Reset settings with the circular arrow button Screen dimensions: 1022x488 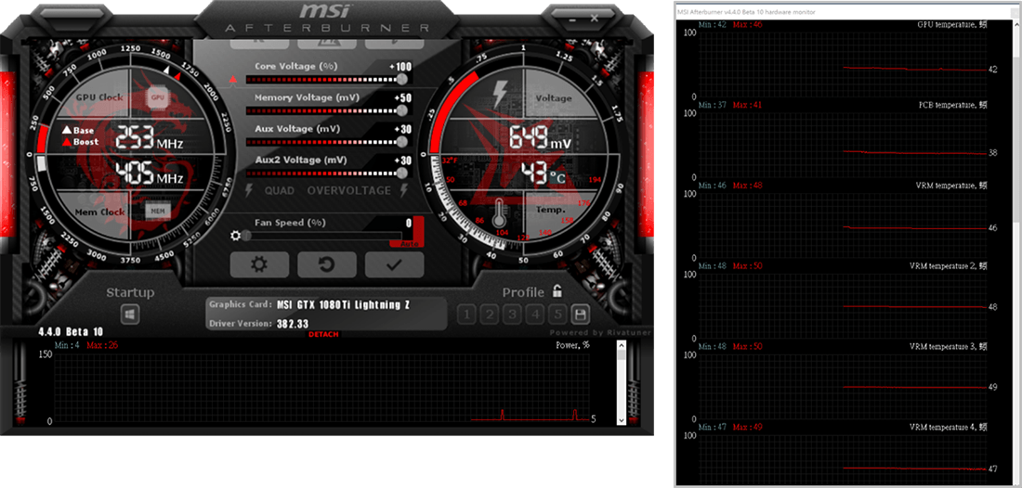coord(326,264)
